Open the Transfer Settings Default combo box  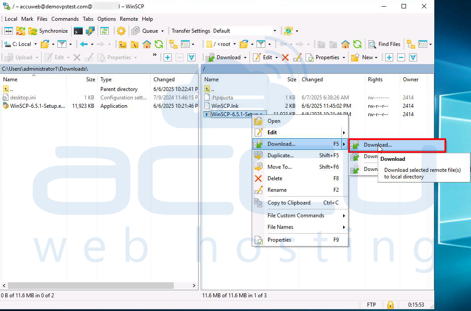245,31
